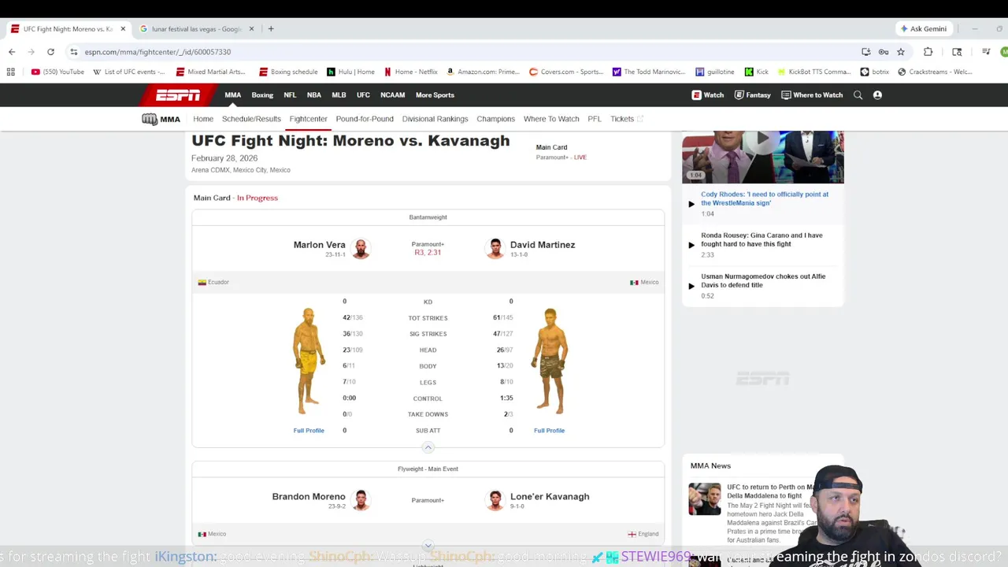Viewport: 1008px width, 567px height.
Task: Open Where to Watch in top bar
Action: coord(812,95)
